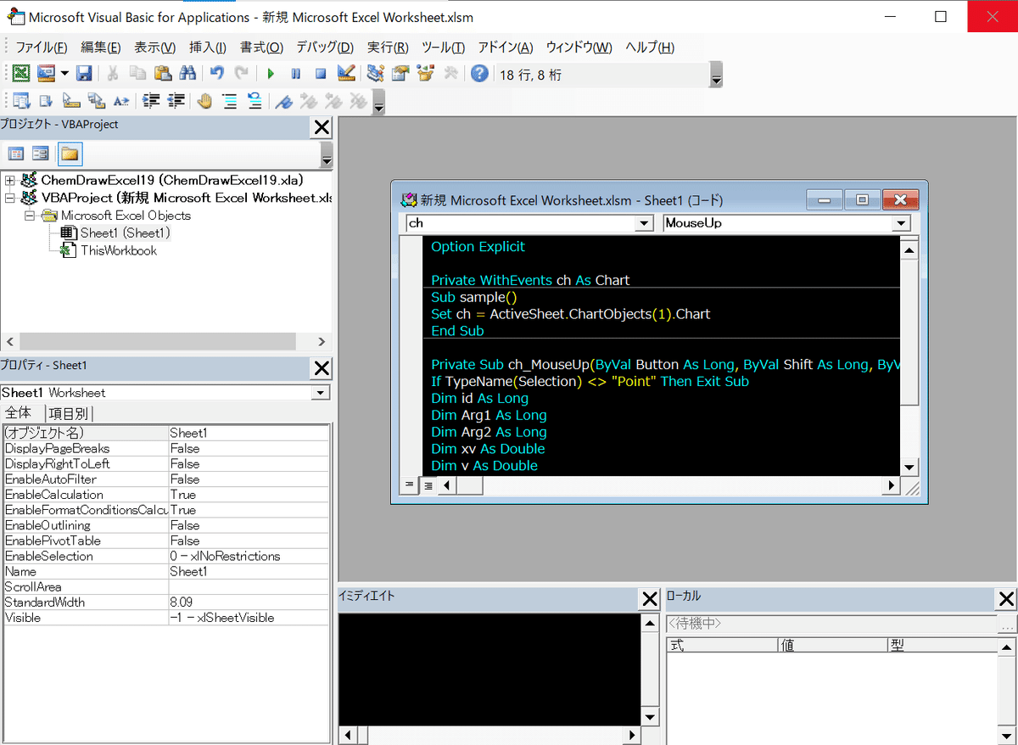Screen dimensions: 1018x745
Task: Click the EnableCalculation property value True
Action: point(249,495)
